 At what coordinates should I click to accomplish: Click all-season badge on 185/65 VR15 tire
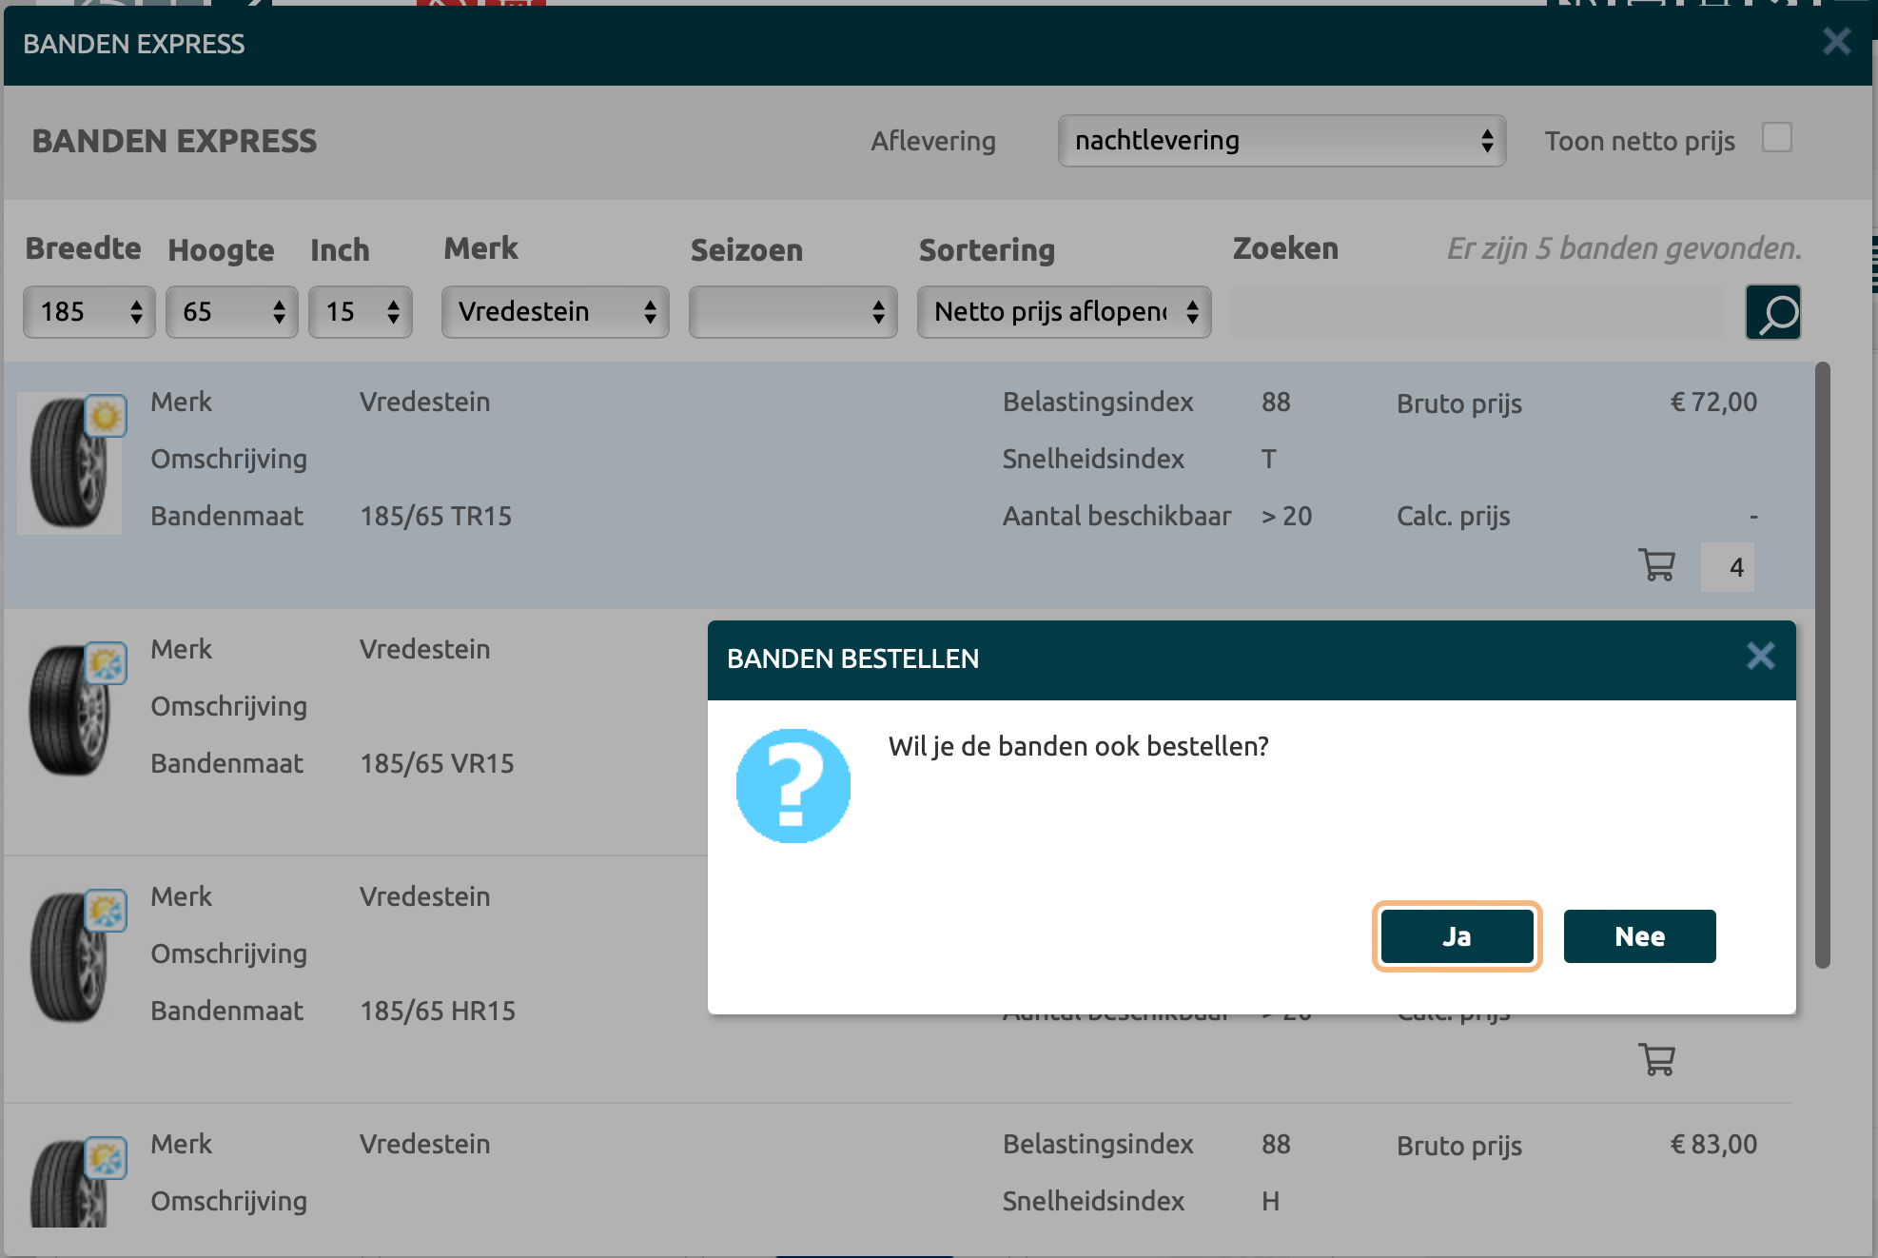(106, 663)
